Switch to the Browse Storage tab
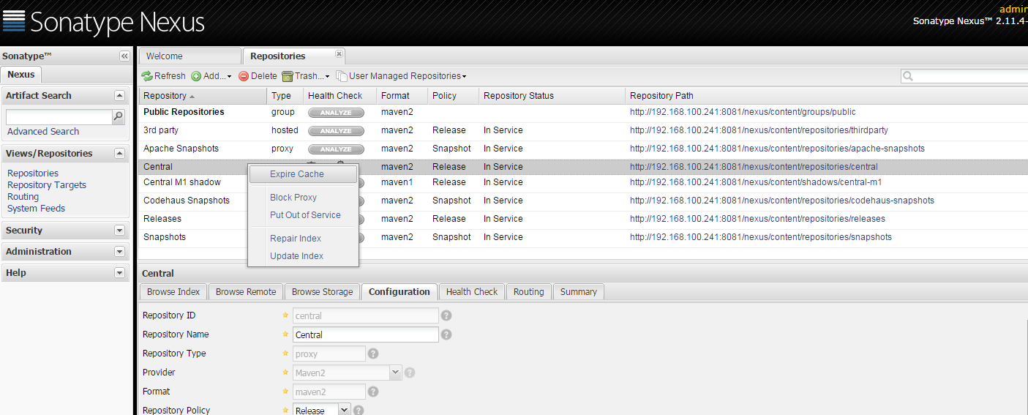Screen dimensions: 1028x415 pos(323,292)
